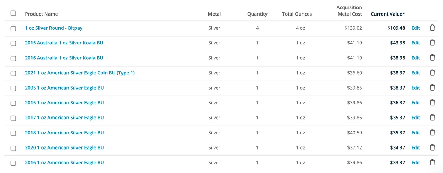Screen dimensions: 443x173
Task: Remove the 2016 Australia Silver Koala entry
Action: 432,58
